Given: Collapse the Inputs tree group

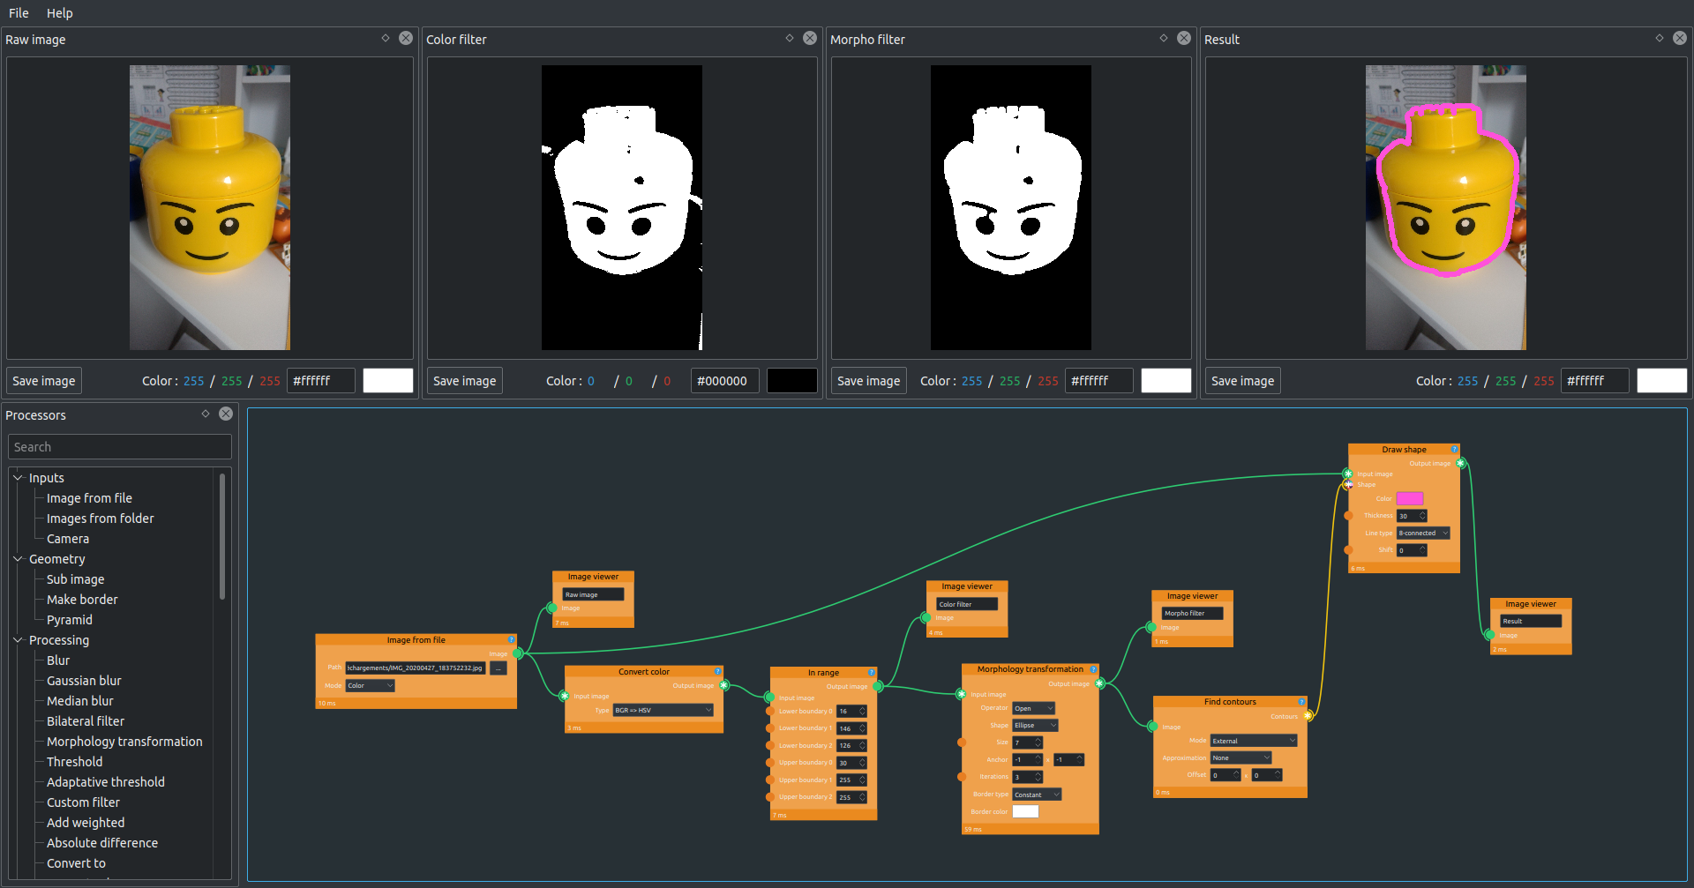Looking at the screenshot, I should coord(18,478).
